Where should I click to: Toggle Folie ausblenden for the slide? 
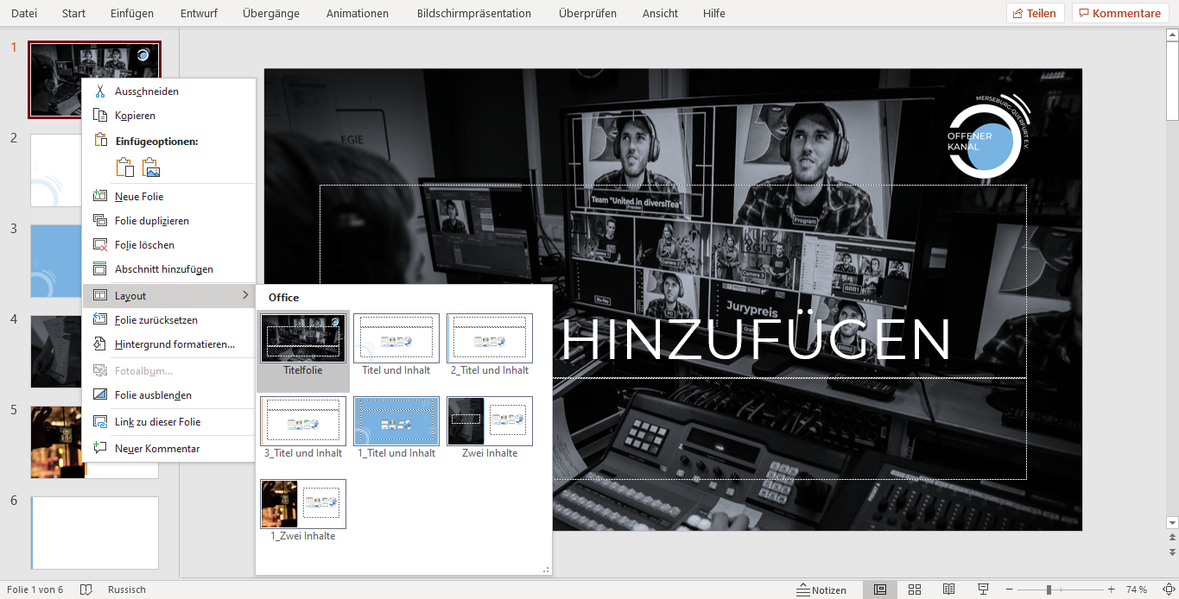pyautogui.click(x=153, y=395)
